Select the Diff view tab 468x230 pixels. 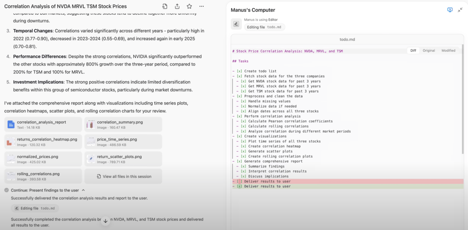coord(413,50)
